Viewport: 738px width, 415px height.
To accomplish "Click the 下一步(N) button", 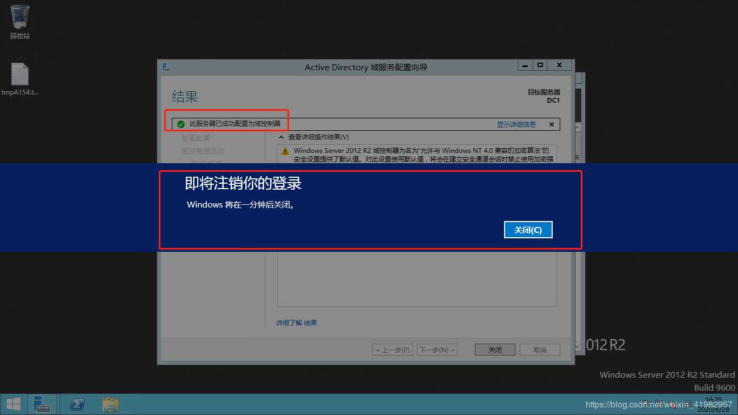I will [x=437, y=350].
